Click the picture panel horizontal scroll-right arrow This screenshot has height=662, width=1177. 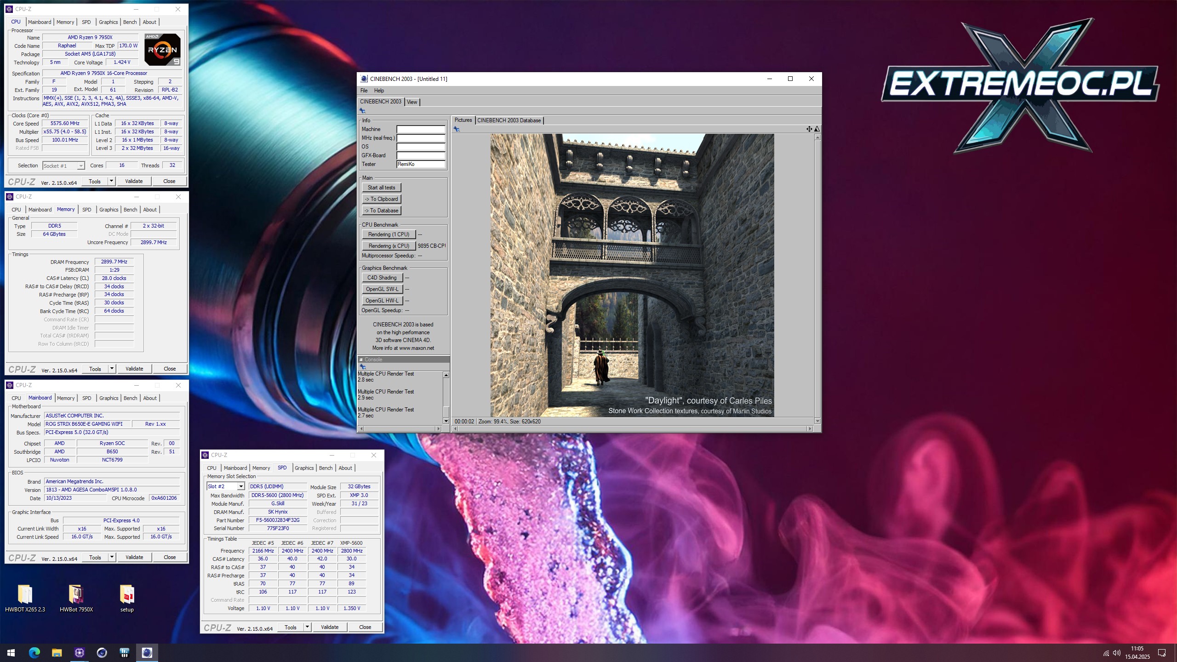pyautogui.click(x=810, y=428)
